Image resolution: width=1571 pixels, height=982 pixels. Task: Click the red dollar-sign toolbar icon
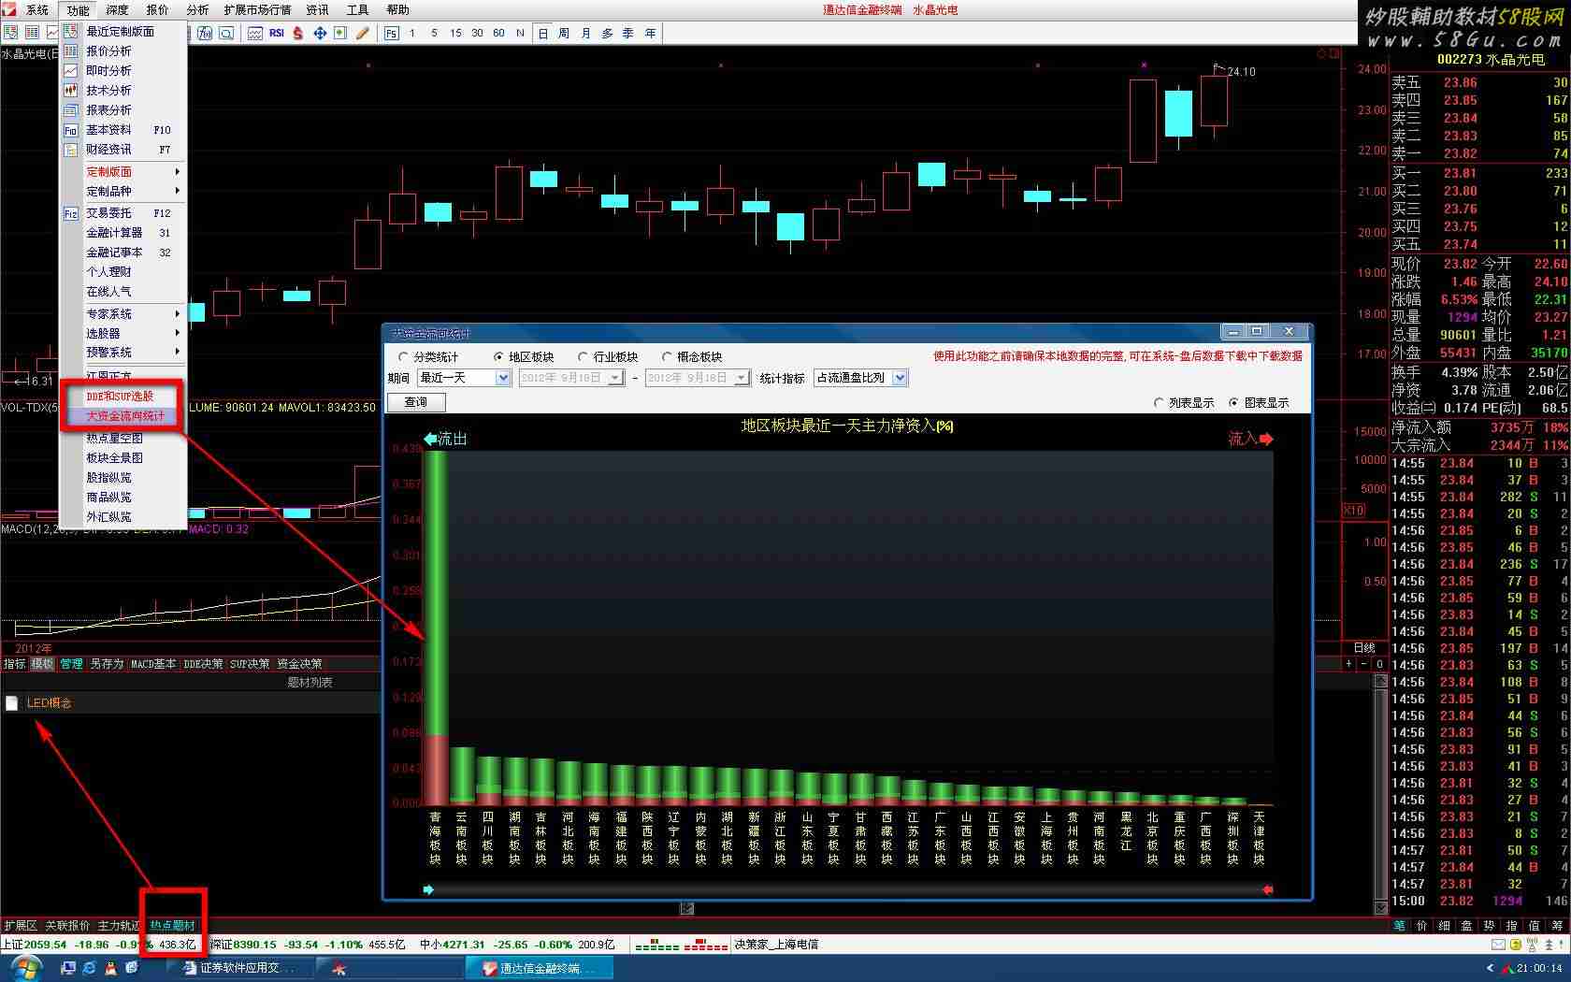tap(297, 33)
